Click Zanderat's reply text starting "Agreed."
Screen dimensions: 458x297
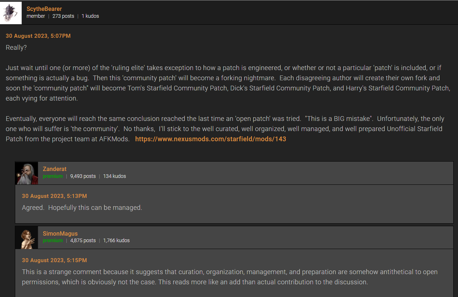click(x=82, y=208)
